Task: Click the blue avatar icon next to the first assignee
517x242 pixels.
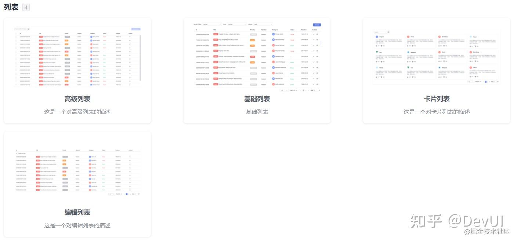Action: (273, 34)
